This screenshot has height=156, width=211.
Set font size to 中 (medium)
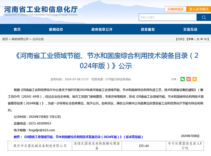pos(202,39)
